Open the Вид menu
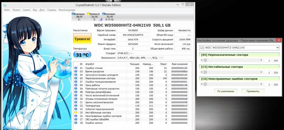This screenshot has height=130, width=284. [35, 10]
